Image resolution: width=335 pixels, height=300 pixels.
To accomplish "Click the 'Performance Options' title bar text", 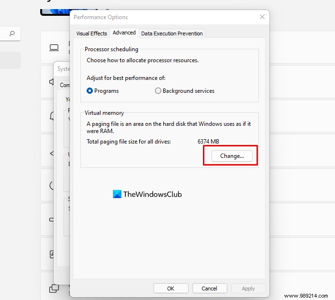I will (100, 17).
